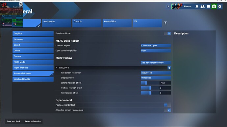Click Reset to Defaults
Image resolution: width=227 pixels, height=127 pixels.
[x=33, y=121]
